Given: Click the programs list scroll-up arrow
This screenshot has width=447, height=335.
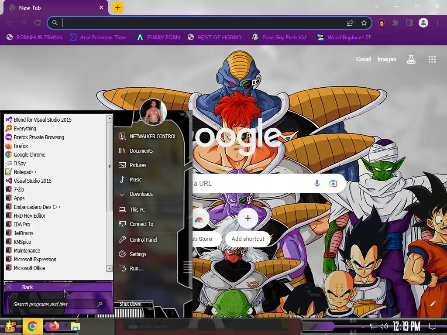Looking at the screenshot, I should click(x=110, y=119).
